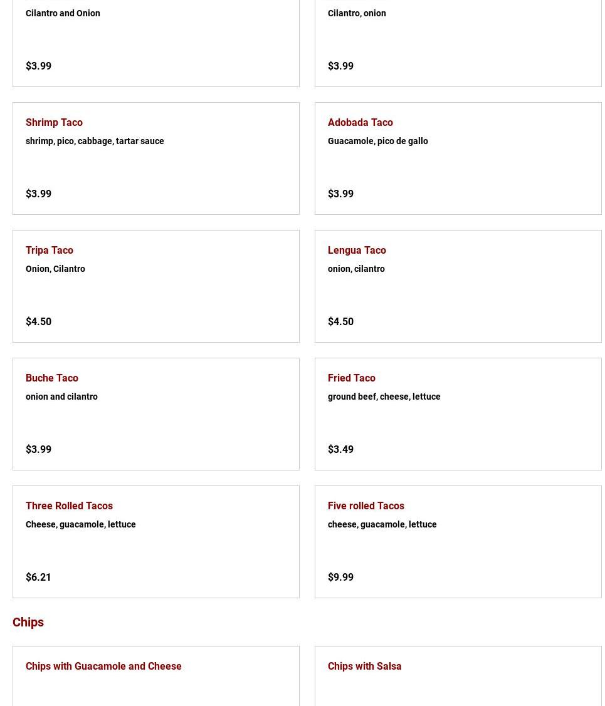Click the $6.21 Three Rolled Tacos price

pyautogui.click(x=38, y=577)
